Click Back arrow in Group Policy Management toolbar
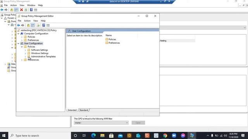The image size is (248, 139). click(x=2, y=10)
